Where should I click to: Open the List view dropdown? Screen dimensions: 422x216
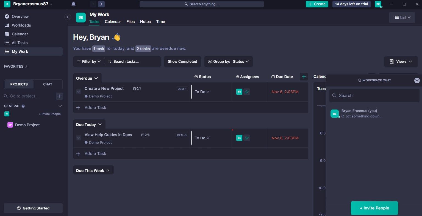tap(402, 18)
